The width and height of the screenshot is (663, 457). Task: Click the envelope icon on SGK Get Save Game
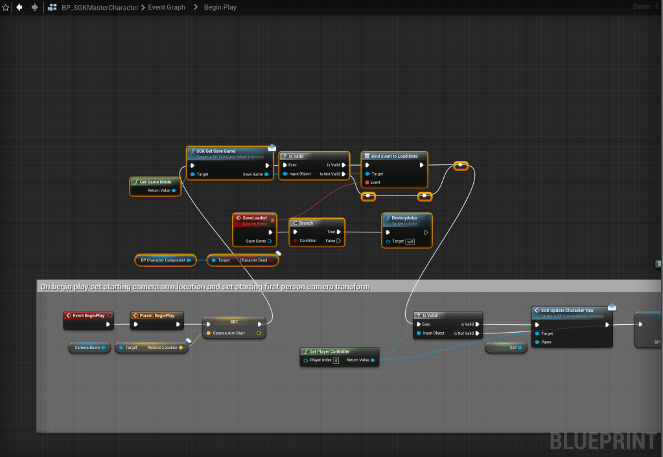coord(272,148)
